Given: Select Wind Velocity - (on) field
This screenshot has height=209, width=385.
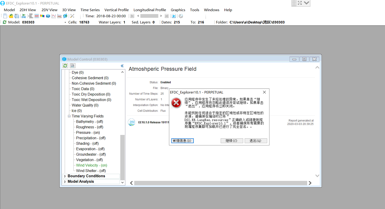Looking at the screenshot, I should pos(92,165).
